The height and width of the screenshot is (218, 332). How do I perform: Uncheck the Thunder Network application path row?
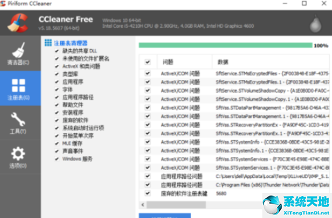[147, 185]
